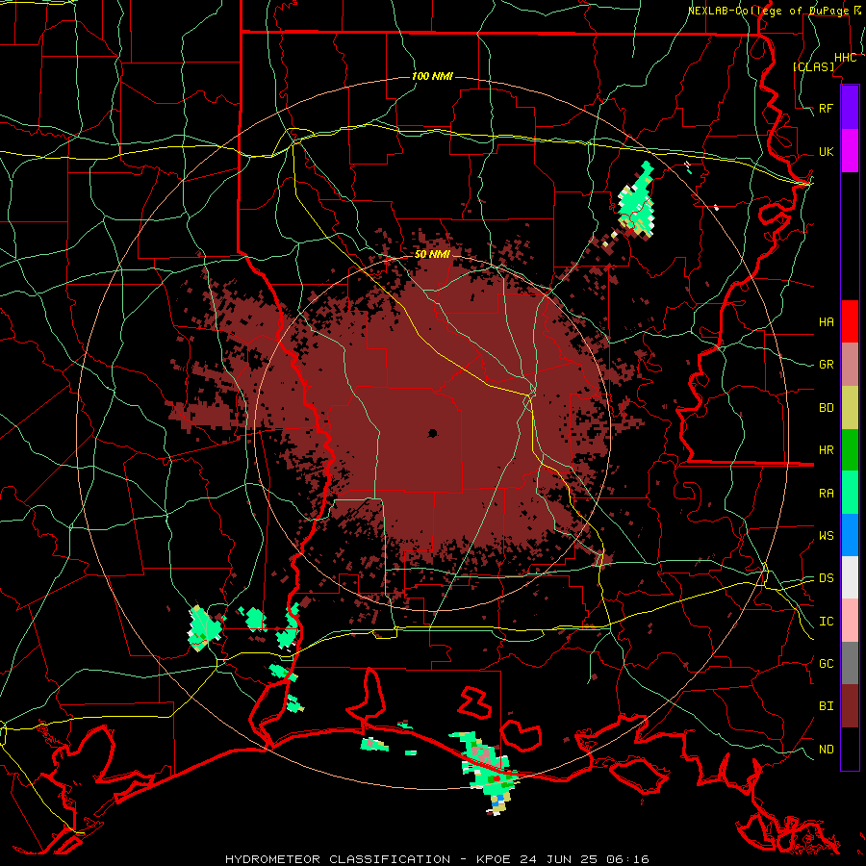Viewport: 866px width, 866px height.
Task: Click the 'RA' legend label
Action: click(x=827, y=494)
